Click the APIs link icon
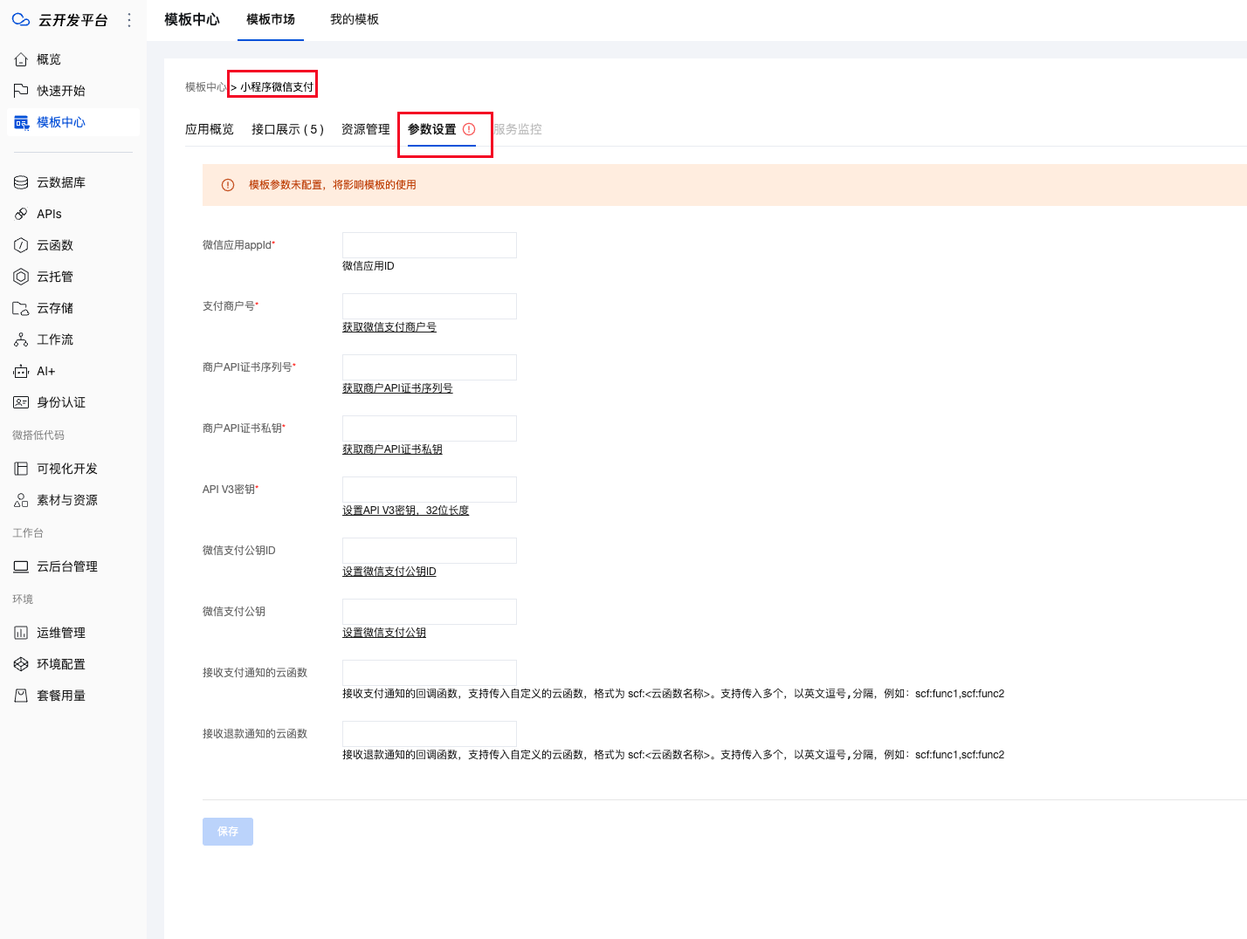 pyautogui.click(x=21, y=214)
